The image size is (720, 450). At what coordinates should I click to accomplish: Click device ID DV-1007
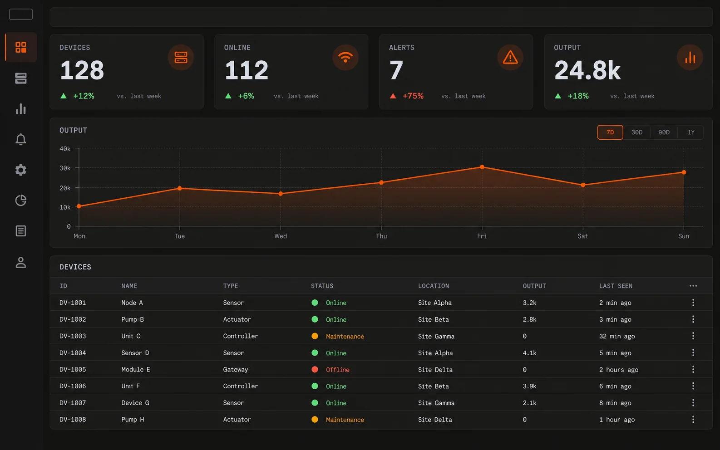73,403
